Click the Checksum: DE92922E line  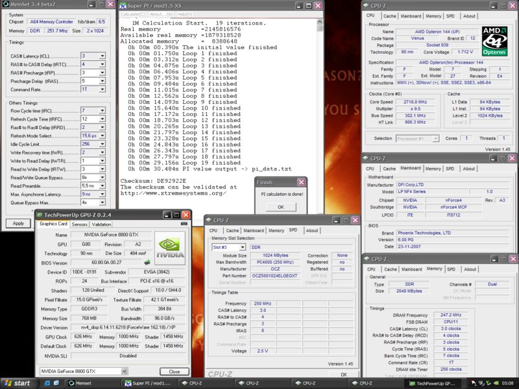click(x=153, y=181)
